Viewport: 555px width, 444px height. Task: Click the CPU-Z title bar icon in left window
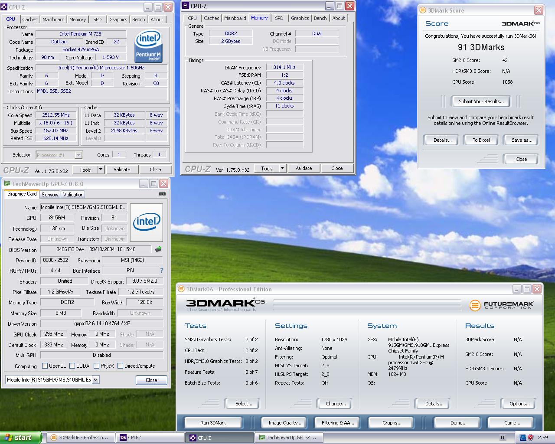click(5, 7)
